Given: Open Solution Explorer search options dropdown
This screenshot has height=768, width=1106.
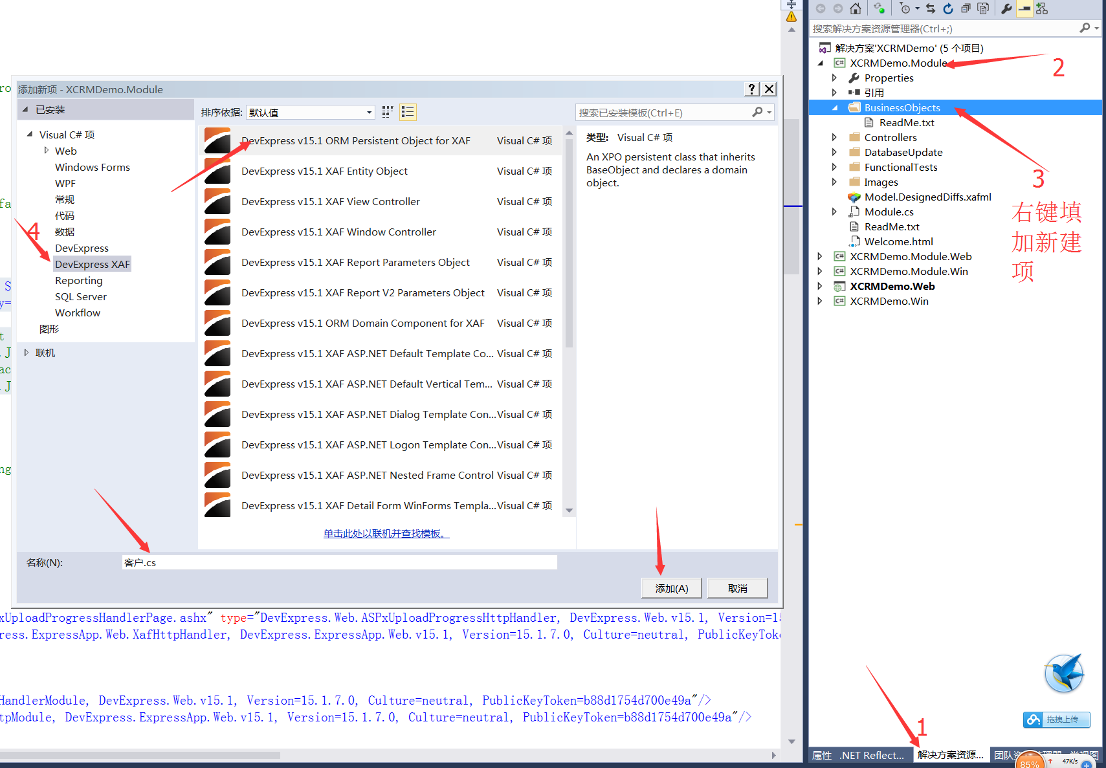Looking at the screenshot, I should (1096, 28).
